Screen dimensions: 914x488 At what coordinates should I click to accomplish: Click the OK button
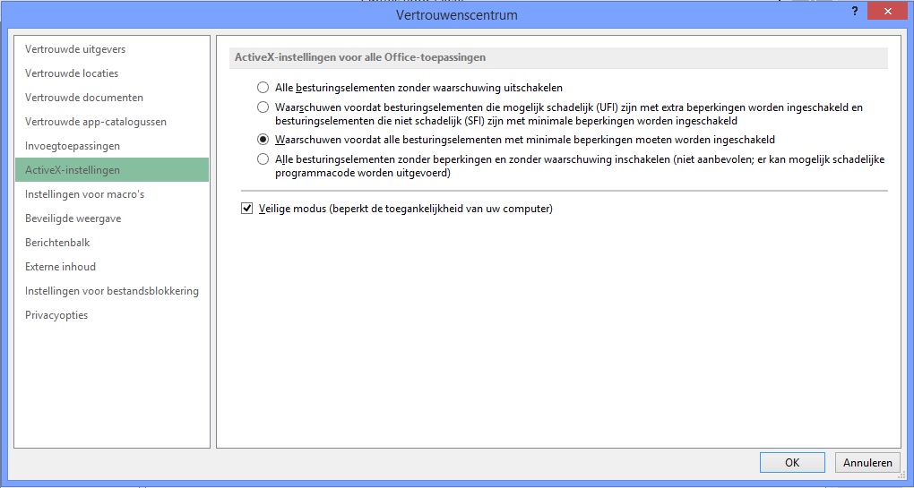click(x=791, y=463)
